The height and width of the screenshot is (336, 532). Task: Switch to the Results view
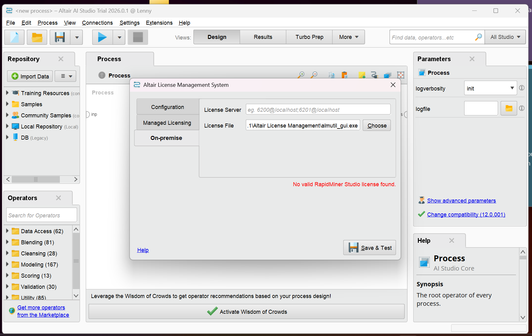(x=263, y=37)
